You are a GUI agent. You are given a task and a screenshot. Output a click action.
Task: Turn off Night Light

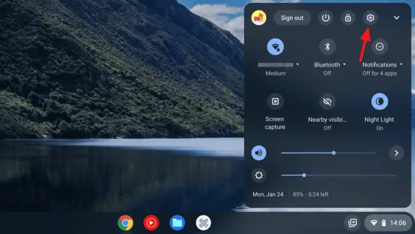[379, 101]
